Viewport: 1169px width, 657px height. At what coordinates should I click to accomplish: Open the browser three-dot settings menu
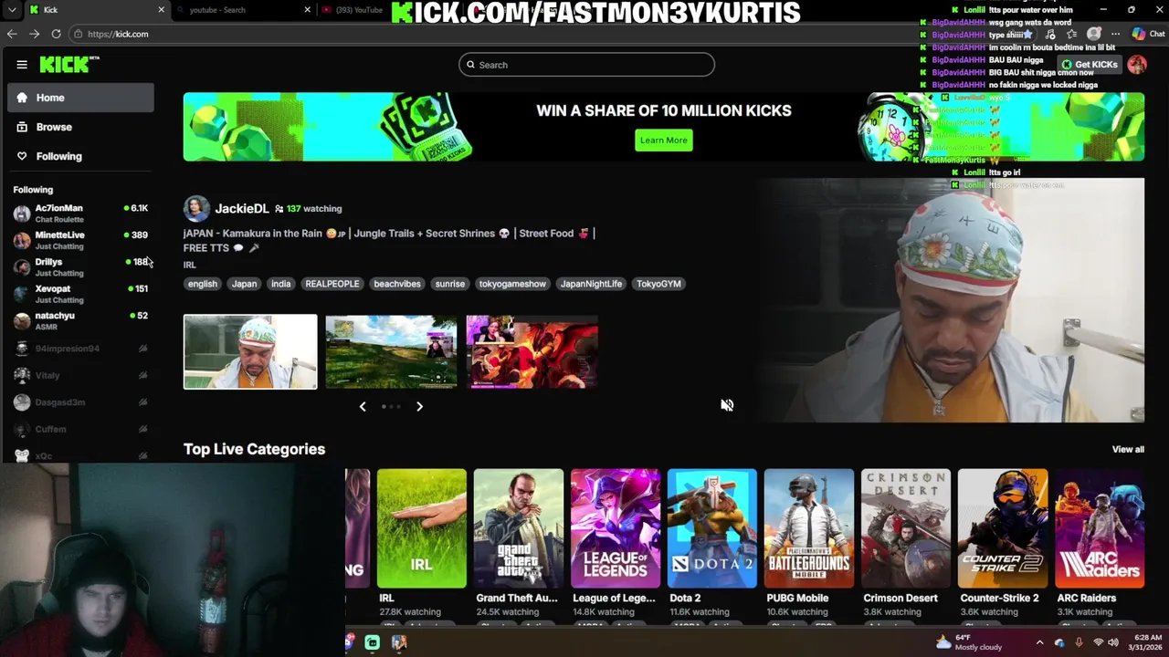click(x=1115, y=34)
